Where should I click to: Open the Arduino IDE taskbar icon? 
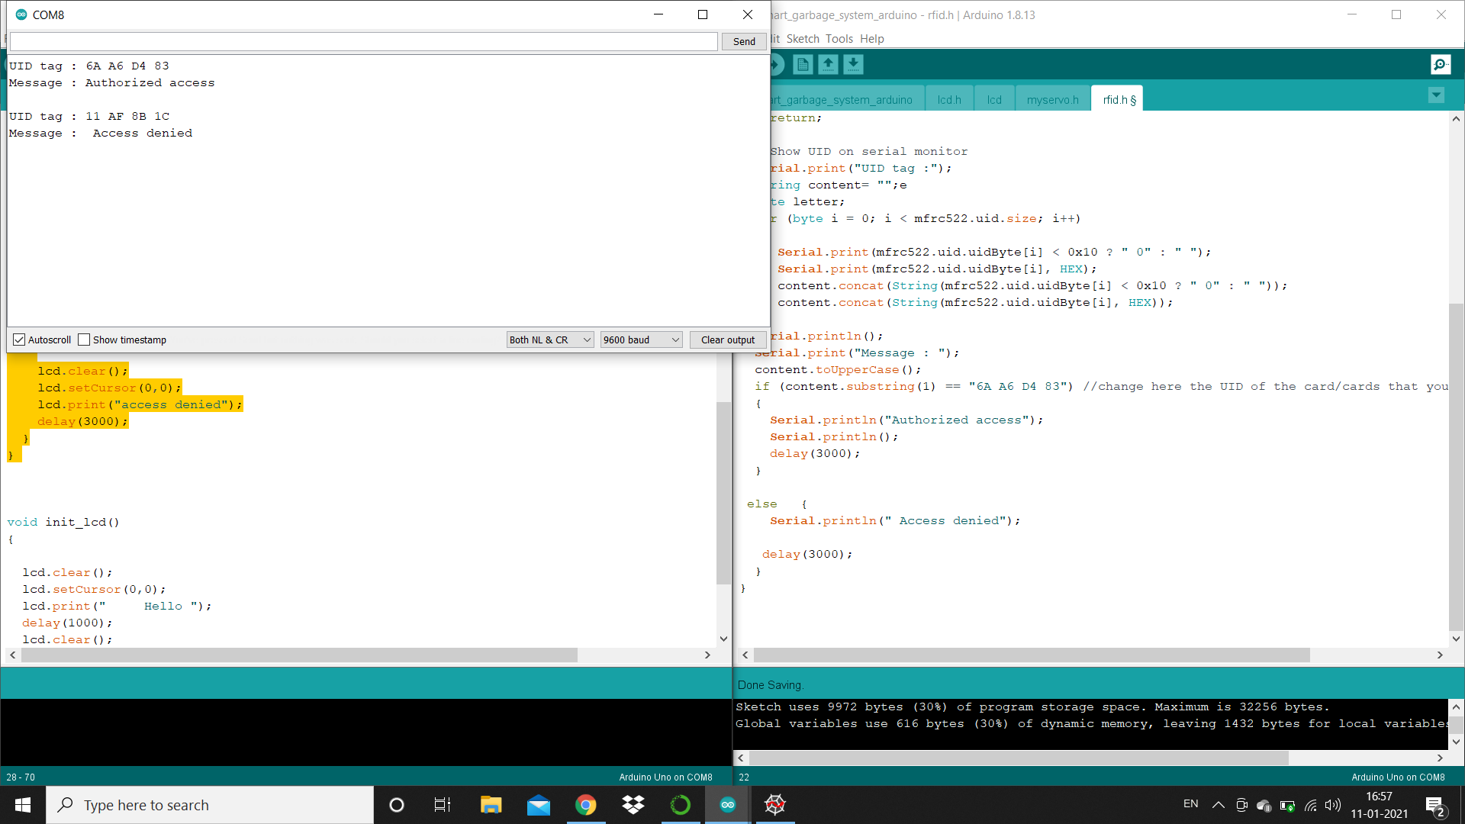(x=728, y=805)
